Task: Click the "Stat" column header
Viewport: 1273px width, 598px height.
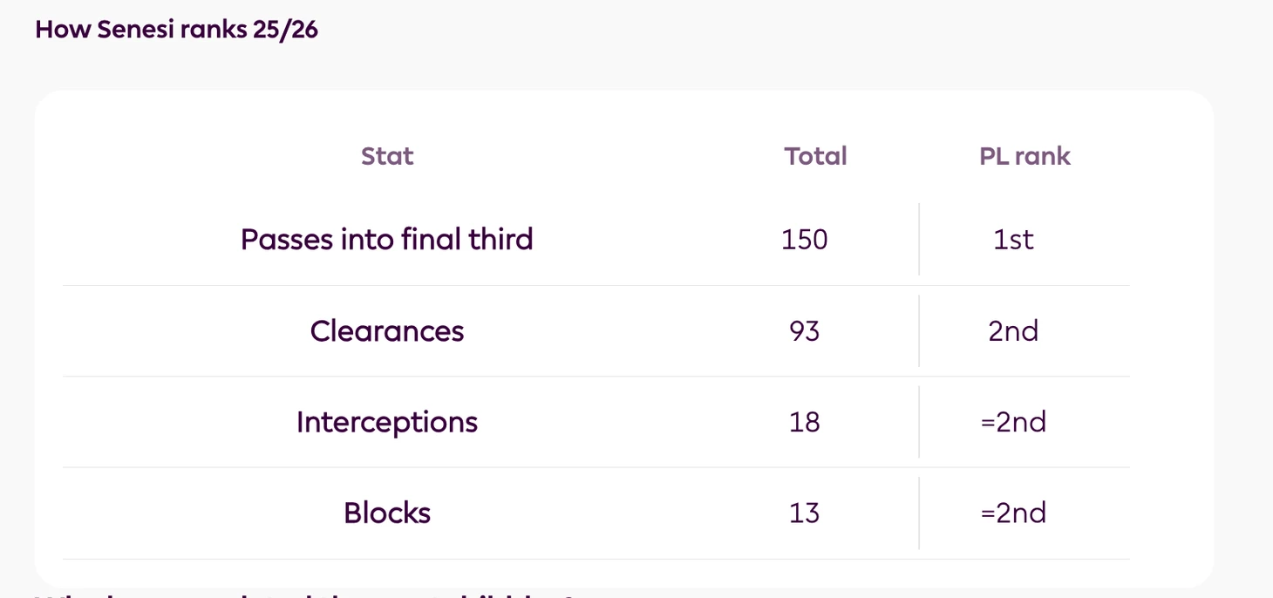Action: pos(387,156)
